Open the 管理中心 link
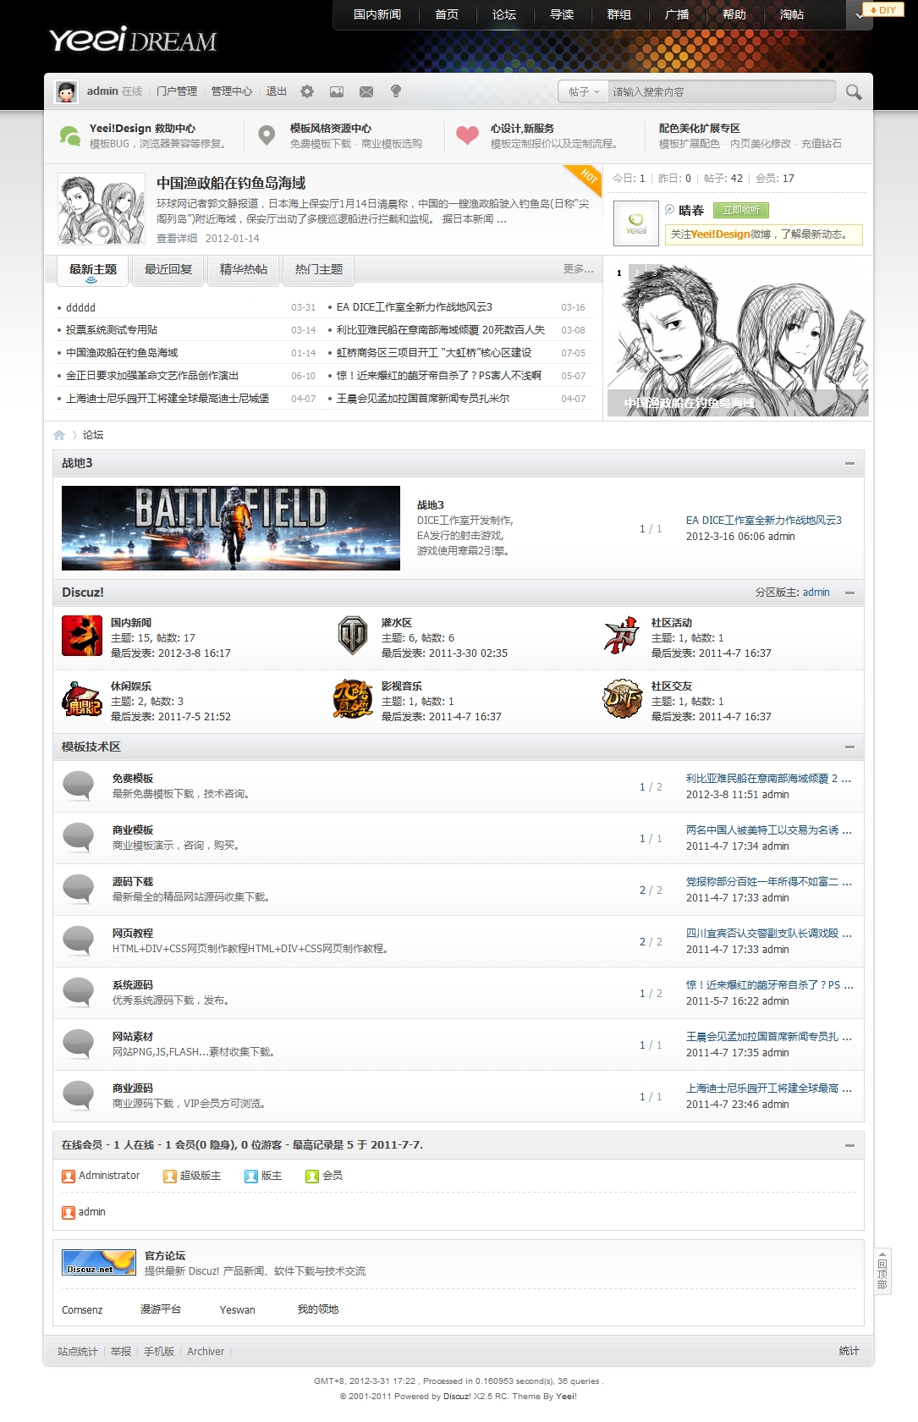918x1422 pixels. (232, 91)
